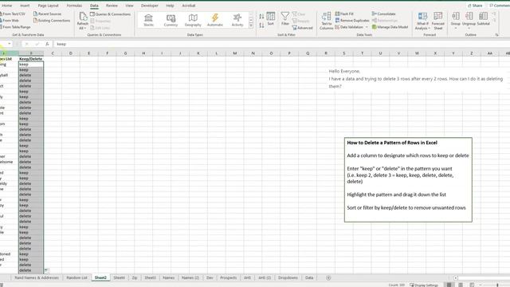Open the Name Box dropdown
This screenshot has width=510, height=287.
tap(9, 44)
